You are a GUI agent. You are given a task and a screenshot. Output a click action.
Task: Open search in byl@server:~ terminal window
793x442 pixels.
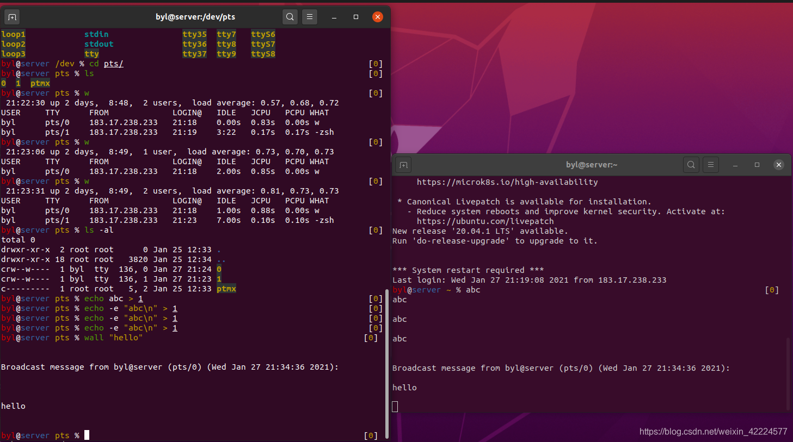(691, 165)
